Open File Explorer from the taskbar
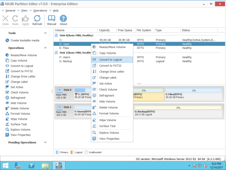Image resolution: width=226 pixels, height=170 pixels. (x=45, y=165)
